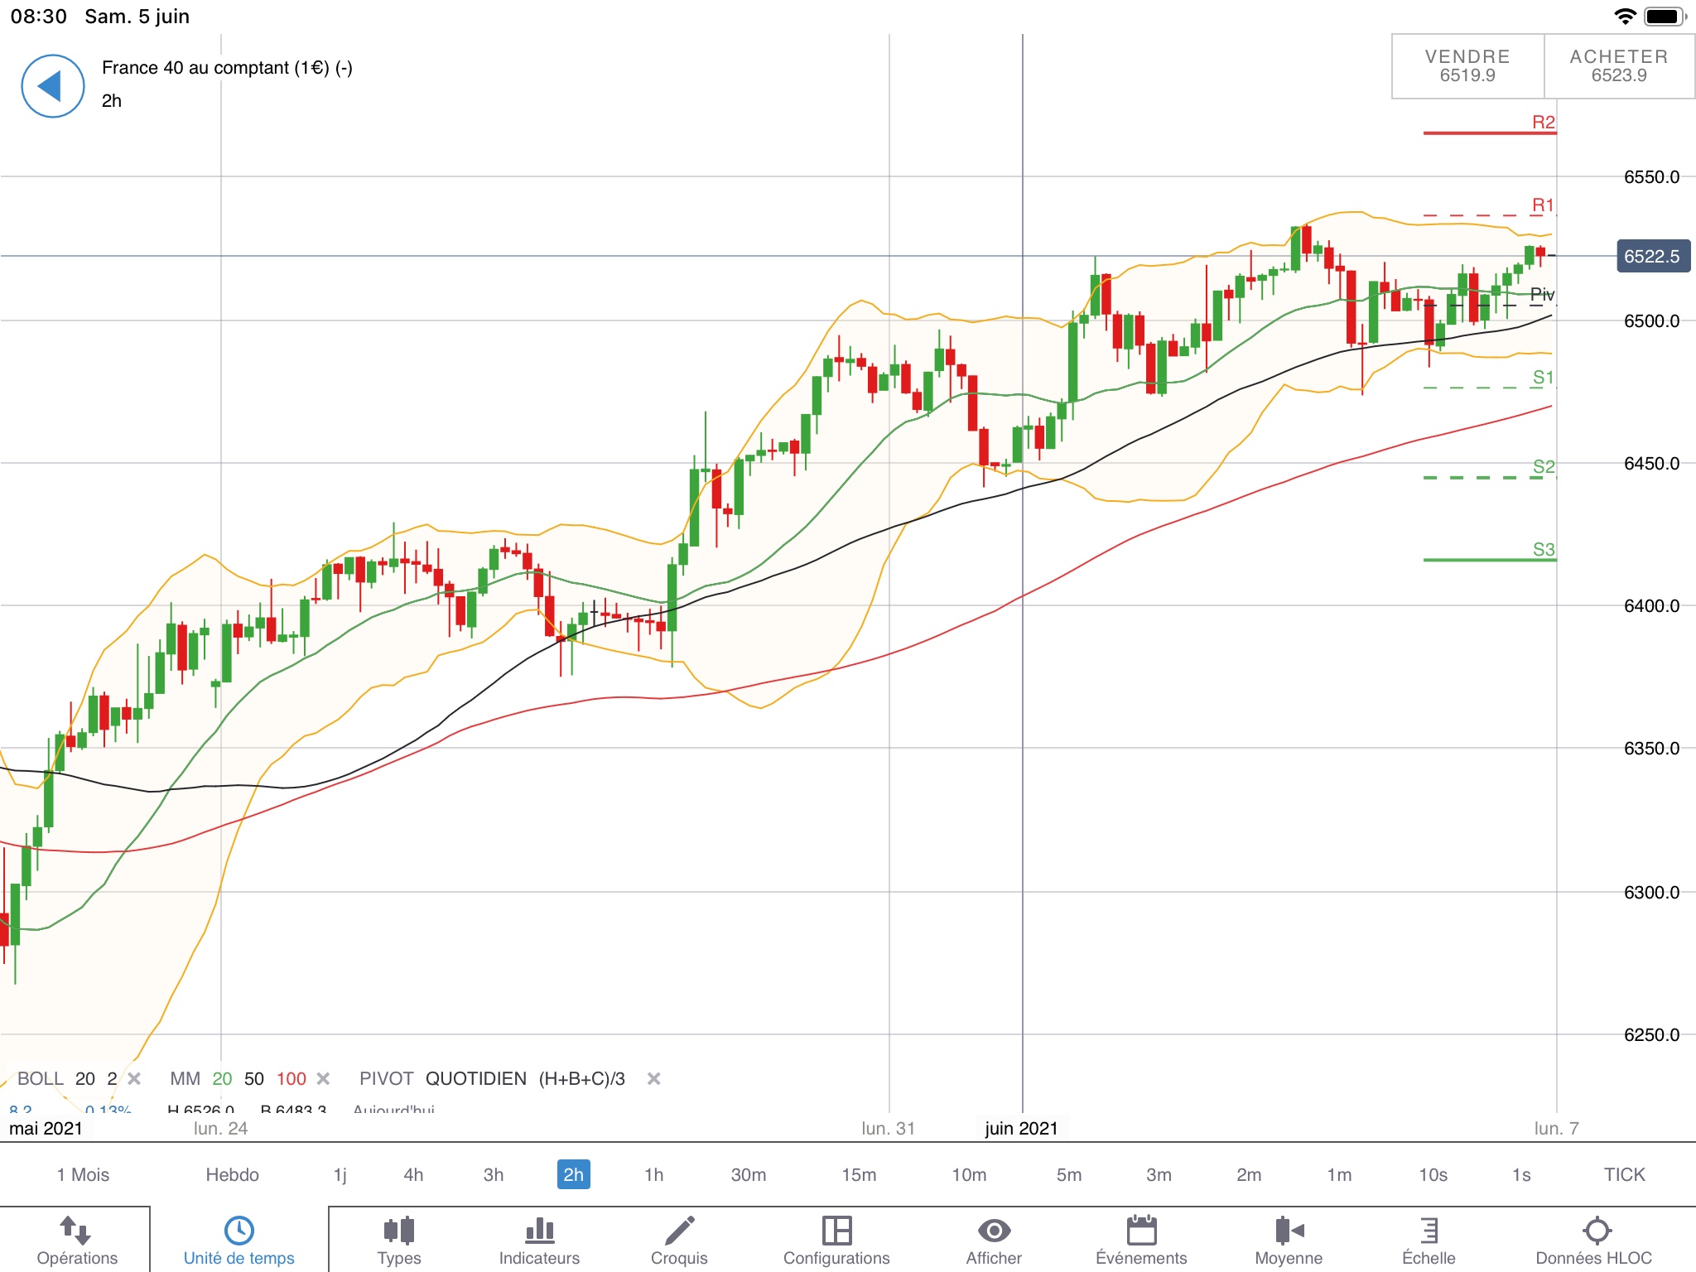Click the 6522.5 current price marker
Image resolution: width=1696 pixels, height=1272 pixels.
[x=1652, y=256]
